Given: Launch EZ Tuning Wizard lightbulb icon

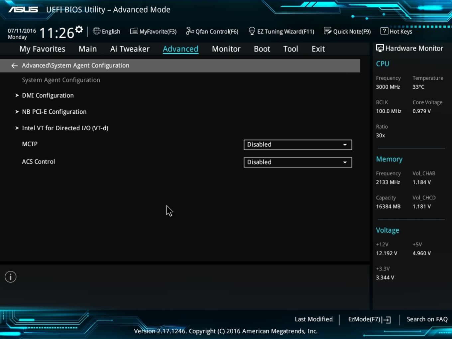Looking at the screenshot, I should [252, 31].
